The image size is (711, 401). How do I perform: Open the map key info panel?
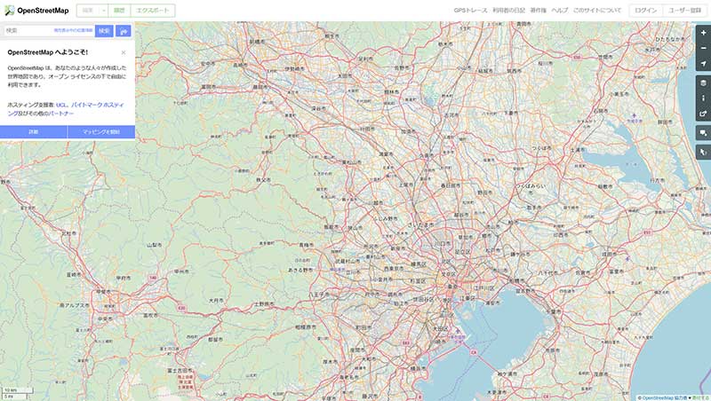703,98
